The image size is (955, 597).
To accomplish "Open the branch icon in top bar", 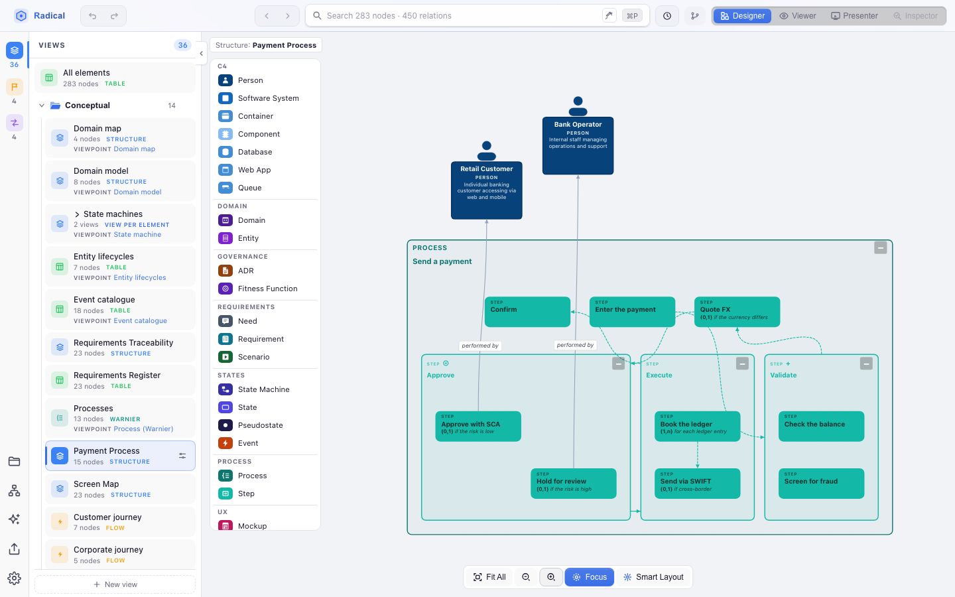I will point(695,16).
